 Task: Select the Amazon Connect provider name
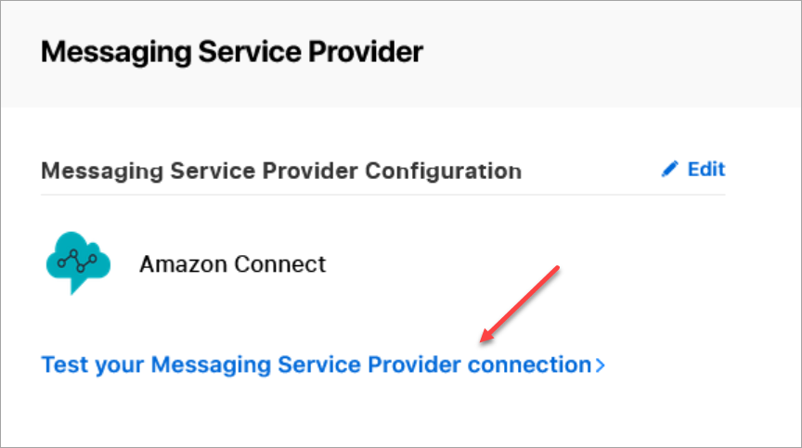pyautogui.click(x=232, y=264)
